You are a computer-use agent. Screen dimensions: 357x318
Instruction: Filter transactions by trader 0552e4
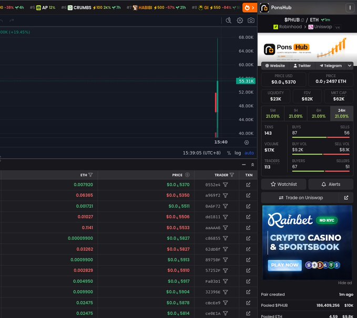coord(226,184)
